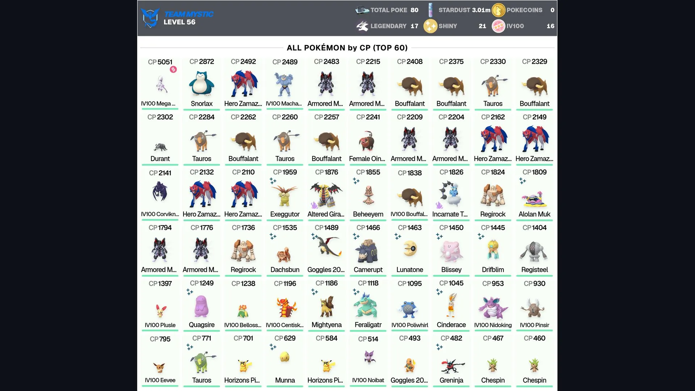Select the Regirock CP 1824 sprite
695x391 pixels.
tap(493, 195)
